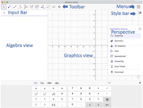
Task: Tap the 0 key
Action: click(72, 104)
